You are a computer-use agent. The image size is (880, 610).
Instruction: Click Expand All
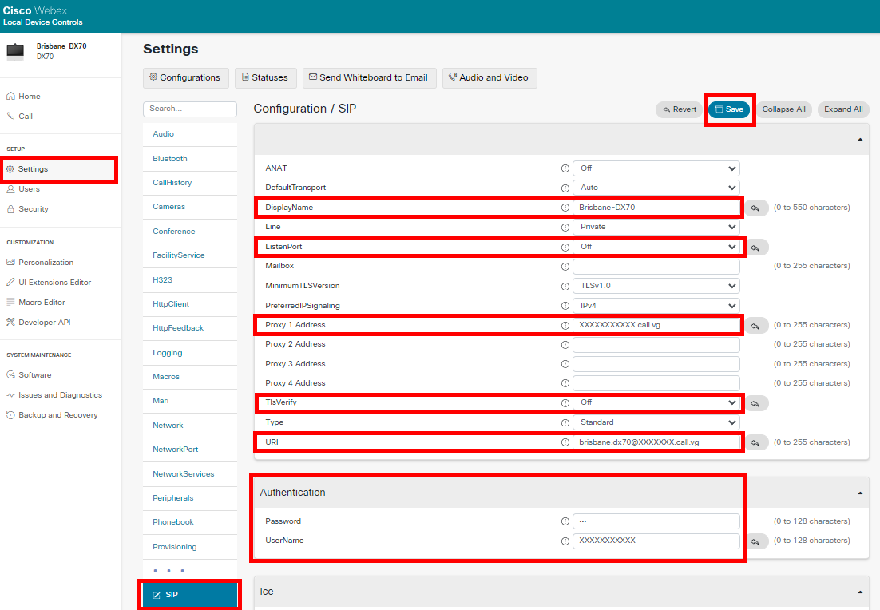click(x=843, y=109)
